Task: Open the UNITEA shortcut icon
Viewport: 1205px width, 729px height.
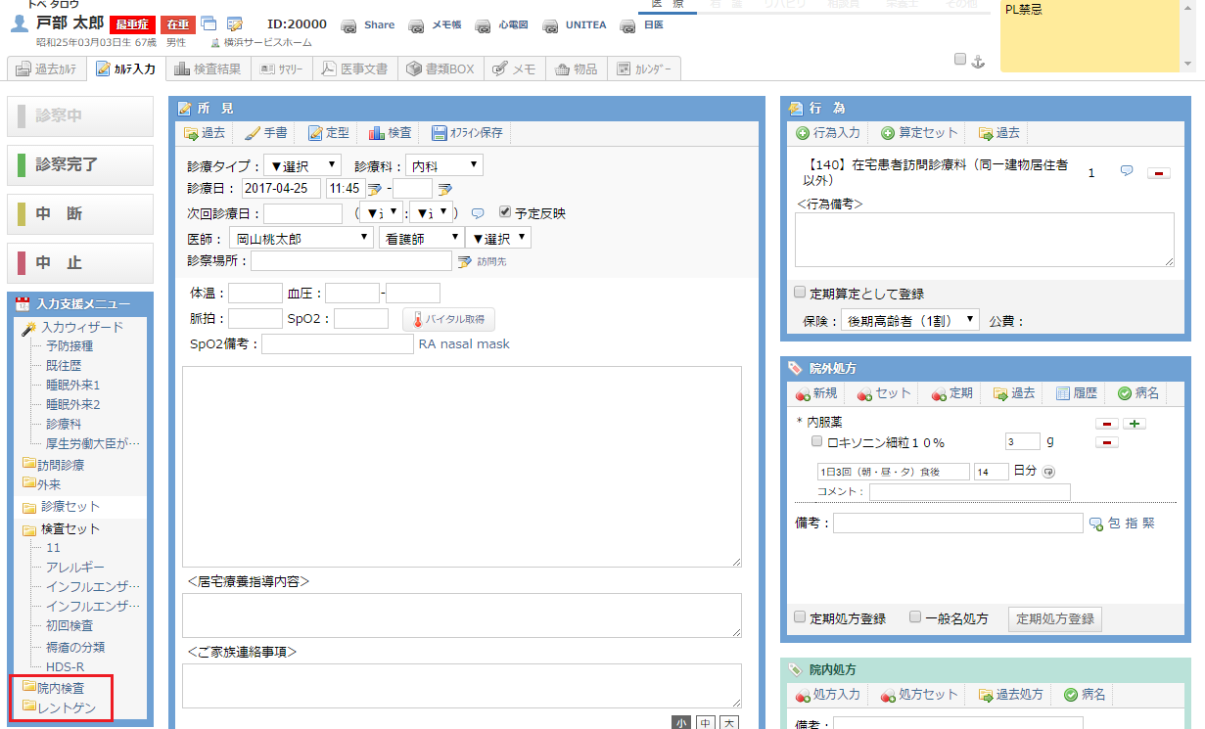Action: pos(551,25)
